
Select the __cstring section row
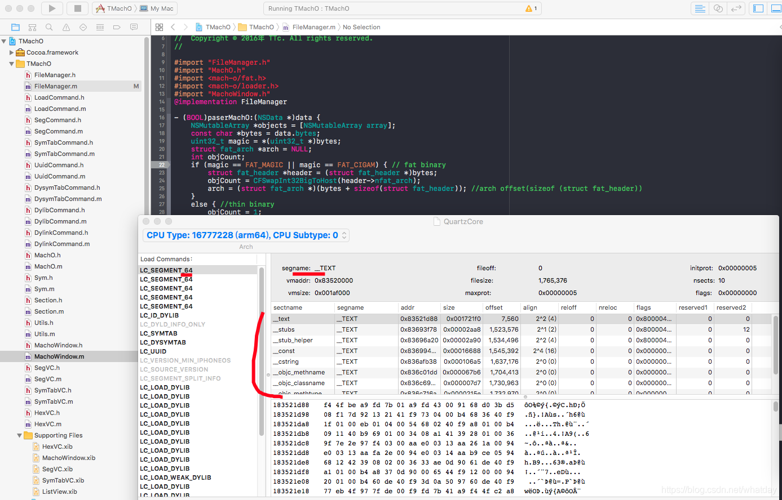(521, 361)
